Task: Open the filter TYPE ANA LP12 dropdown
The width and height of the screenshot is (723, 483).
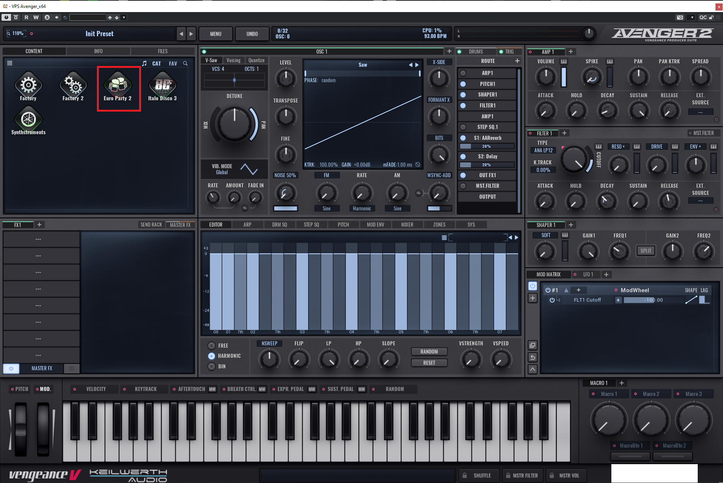Action: (543, 150)
